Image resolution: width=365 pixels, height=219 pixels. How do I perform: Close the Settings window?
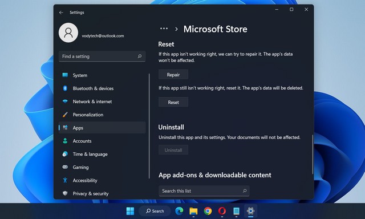click(x=306, y=10)
